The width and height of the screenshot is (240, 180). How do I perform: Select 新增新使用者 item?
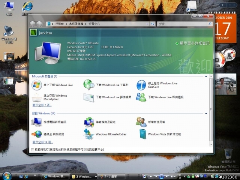click(150, 122)
